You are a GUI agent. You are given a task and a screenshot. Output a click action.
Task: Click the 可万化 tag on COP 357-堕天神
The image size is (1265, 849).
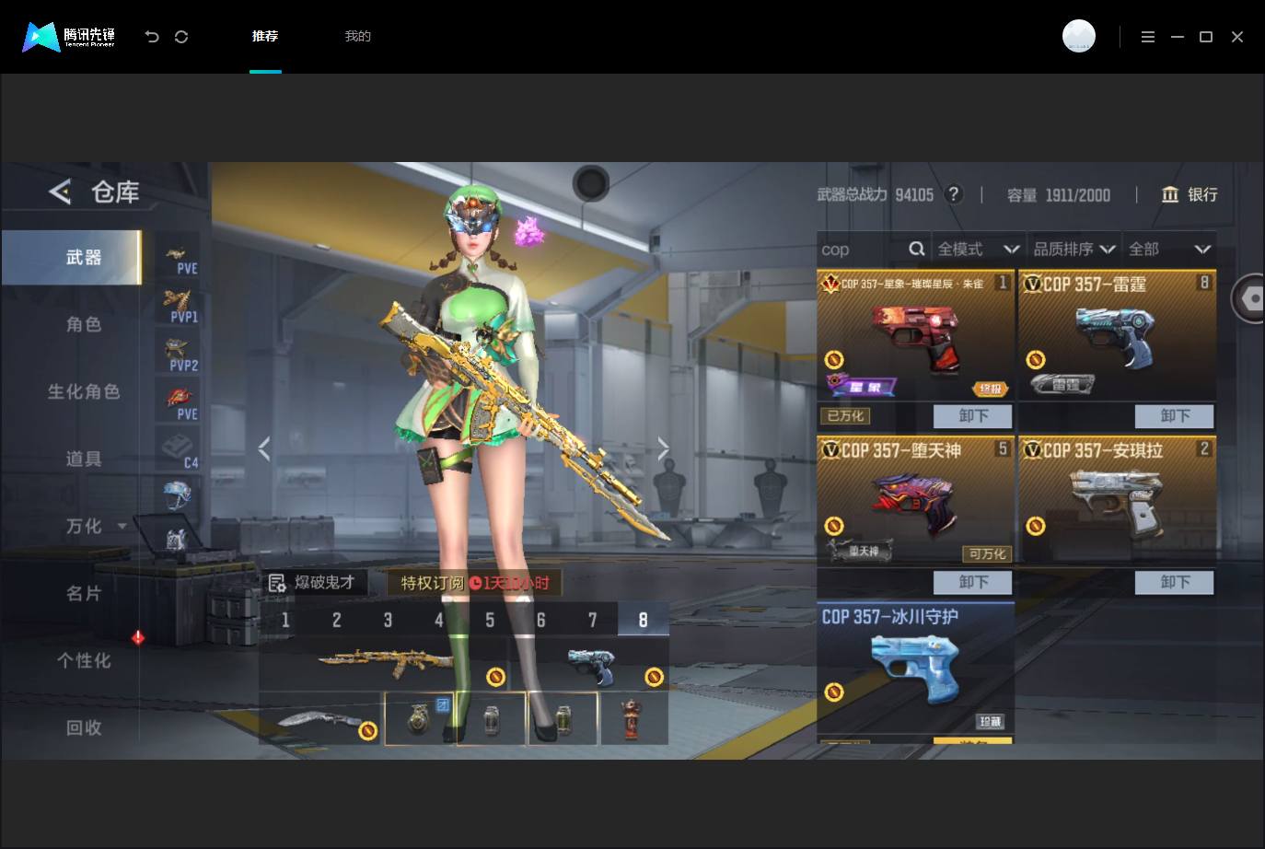[x=988, y=553]
